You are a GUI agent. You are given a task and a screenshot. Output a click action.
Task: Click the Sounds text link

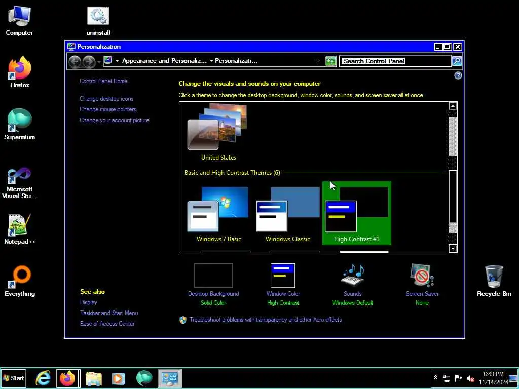tap(353, 294)
